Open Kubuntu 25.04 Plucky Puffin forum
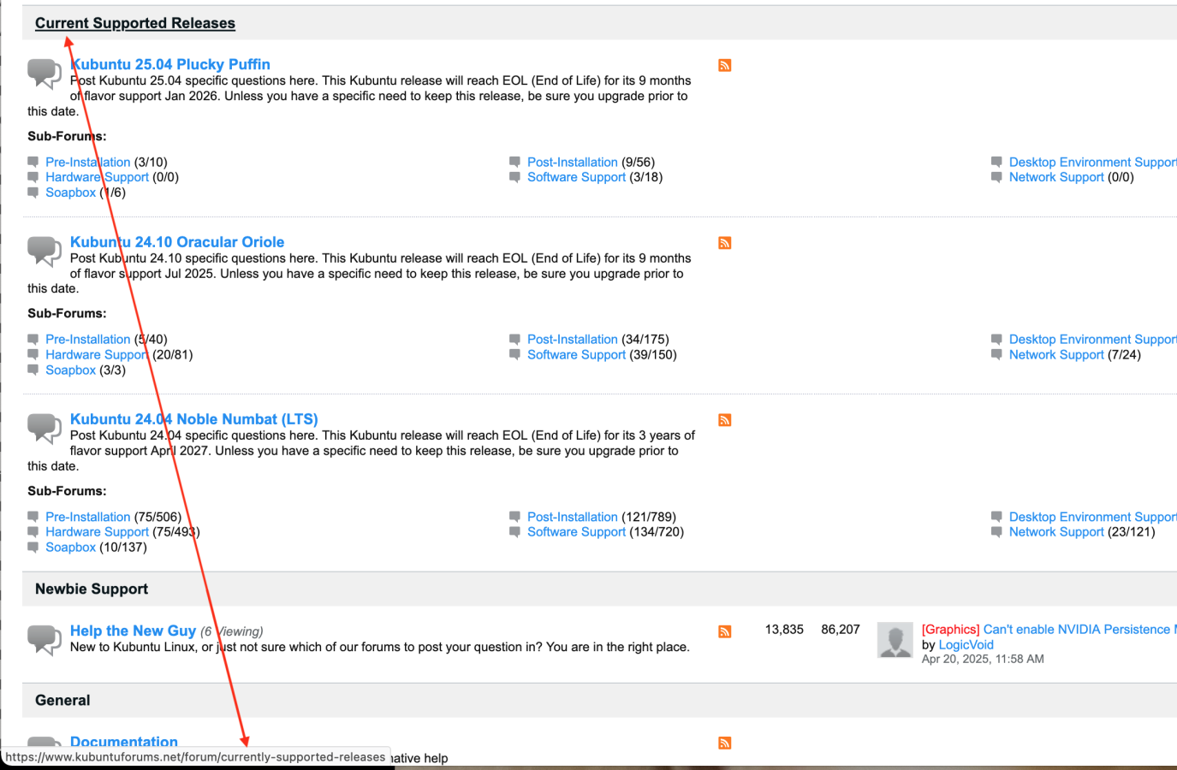Image resolution: width=1177 pixels, height=770 pixels. coord(170,64)
